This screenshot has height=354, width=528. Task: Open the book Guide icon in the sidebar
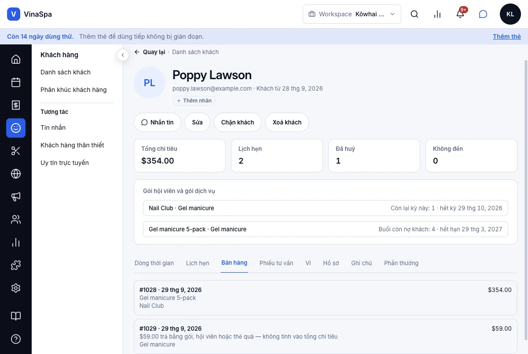click(16, 316)
